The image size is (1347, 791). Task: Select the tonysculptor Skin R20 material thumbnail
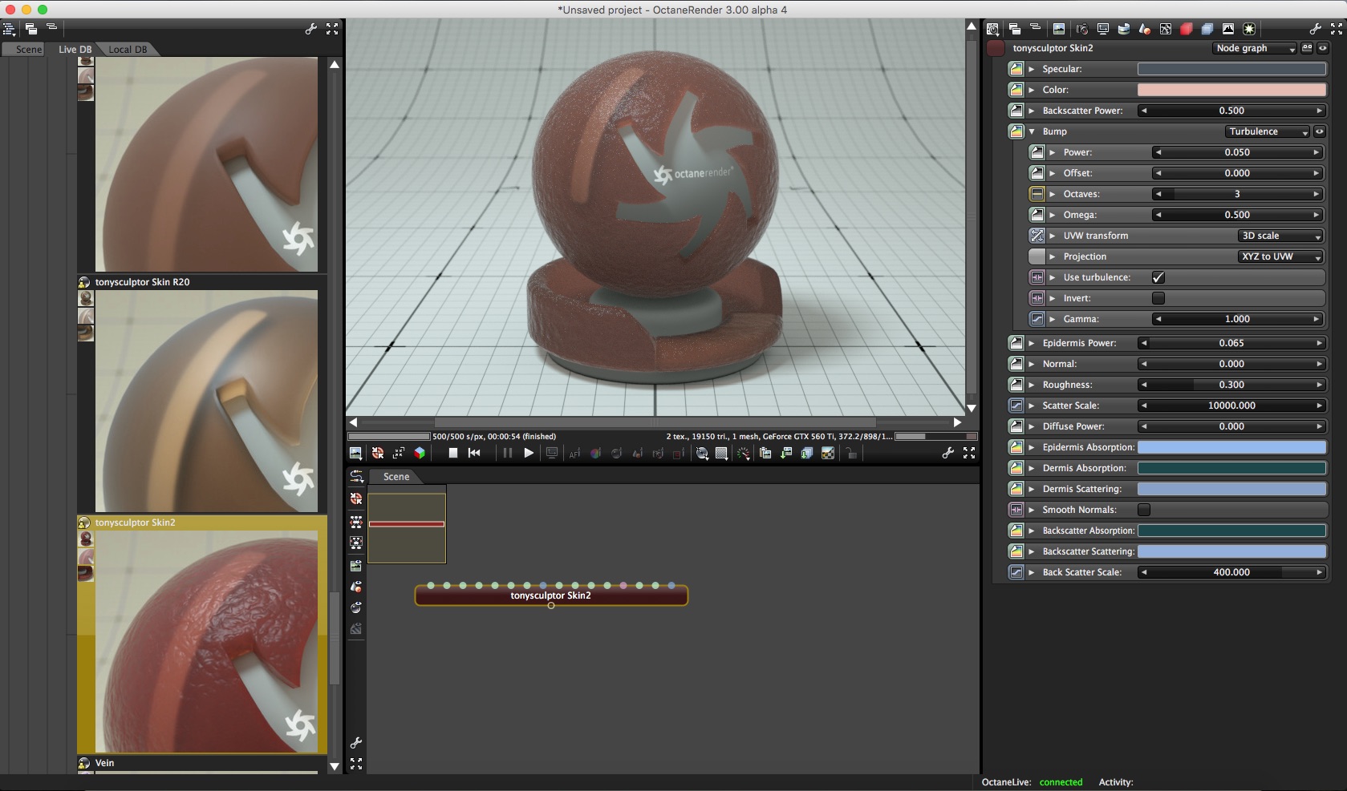206,401
